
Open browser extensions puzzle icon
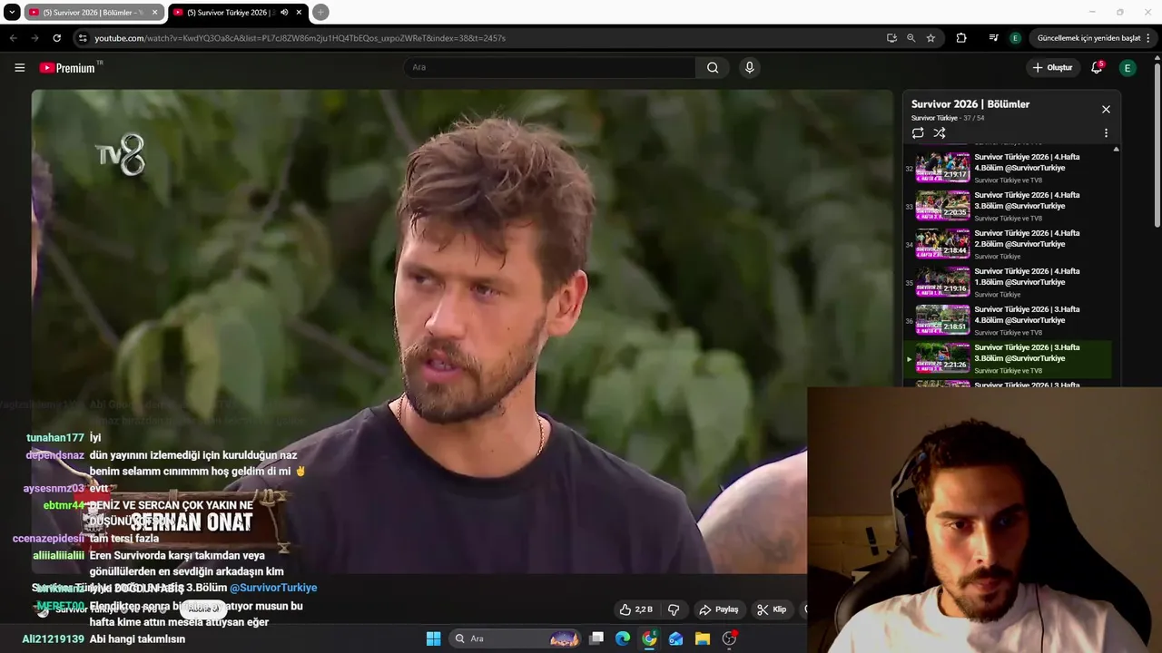tap(961, 38)
